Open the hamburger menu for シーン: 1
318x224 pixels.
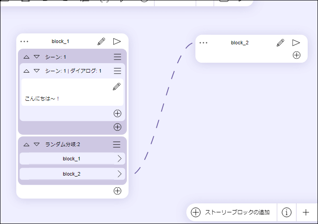coord(117,57)
